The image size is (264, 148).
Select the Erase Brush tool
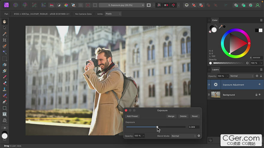[x=4, y=83]
